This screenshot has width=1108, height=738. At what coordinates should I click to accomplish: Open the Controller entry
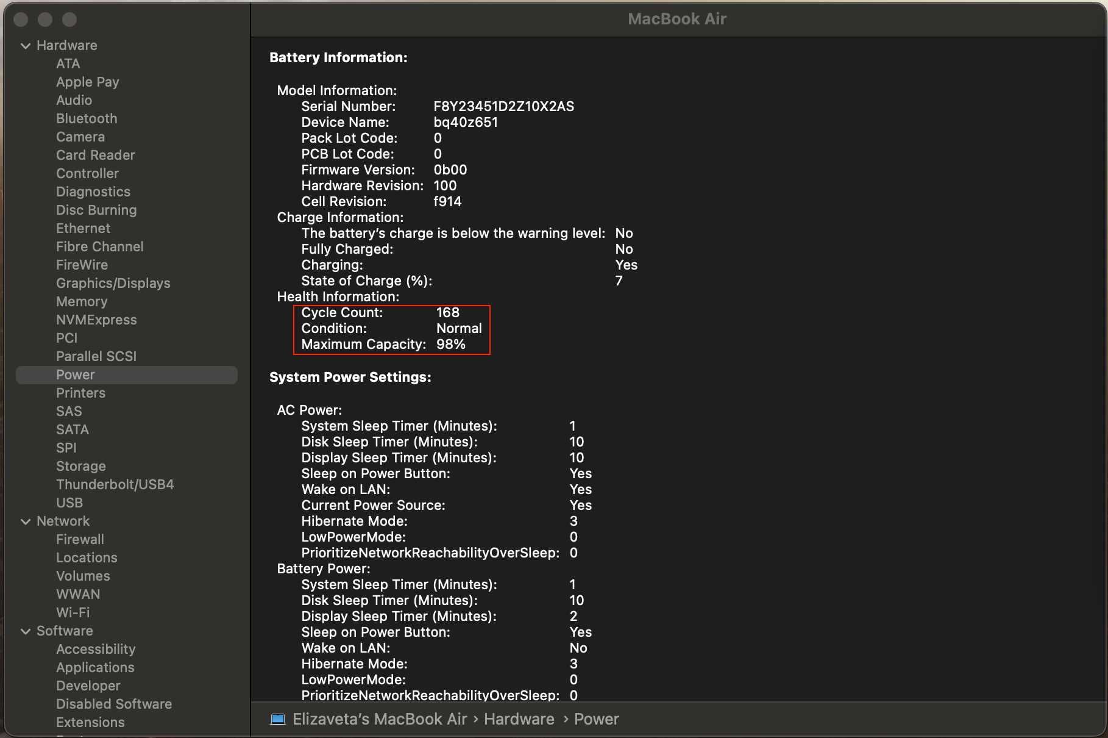[x=88, y=173]
